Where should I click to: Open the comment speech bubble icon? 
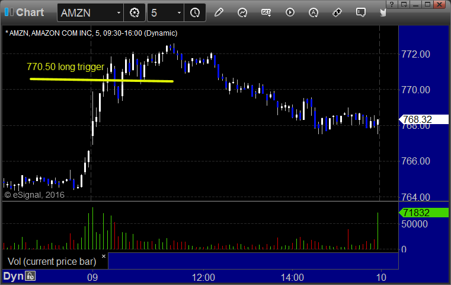coord(361,12)
